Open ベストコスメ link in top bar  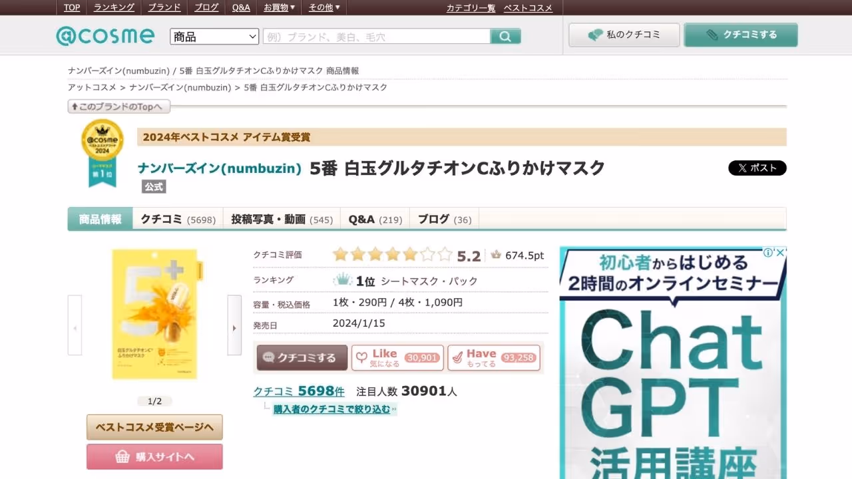point(528,8)
